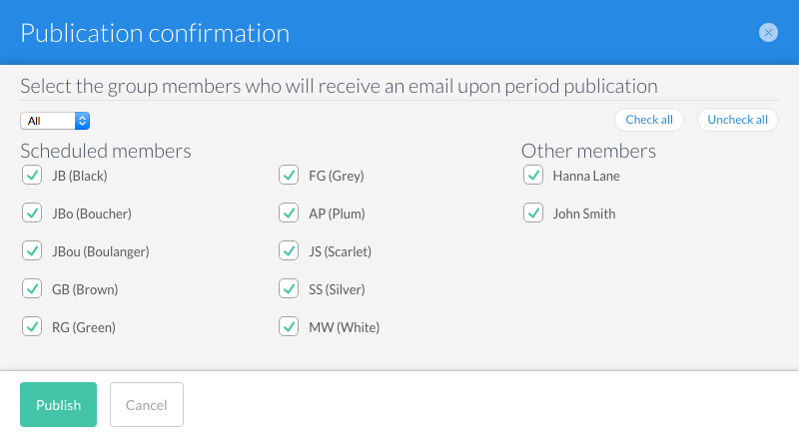The height and width of the screenshot is (438, 799).
Task: Cancel the publication
Action: click(x=147, y=404)
